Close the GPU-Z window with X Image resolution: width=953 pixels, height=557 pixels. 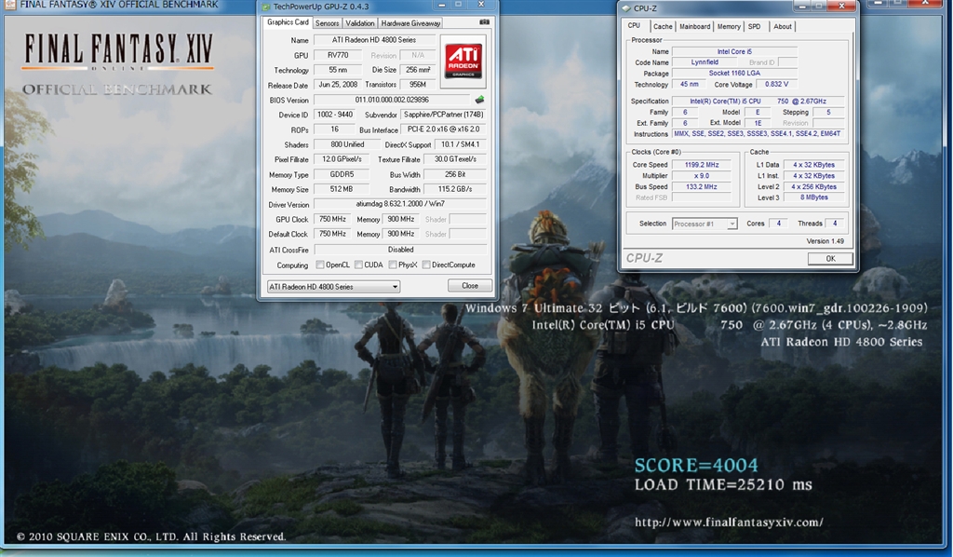pos(481,6)
